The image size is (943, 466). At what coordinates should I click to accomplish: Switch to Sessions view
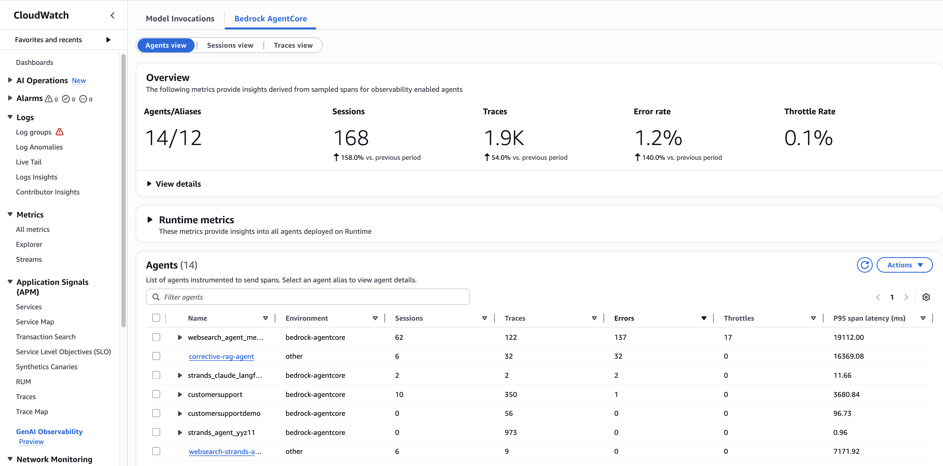click(x=230, y=45)
